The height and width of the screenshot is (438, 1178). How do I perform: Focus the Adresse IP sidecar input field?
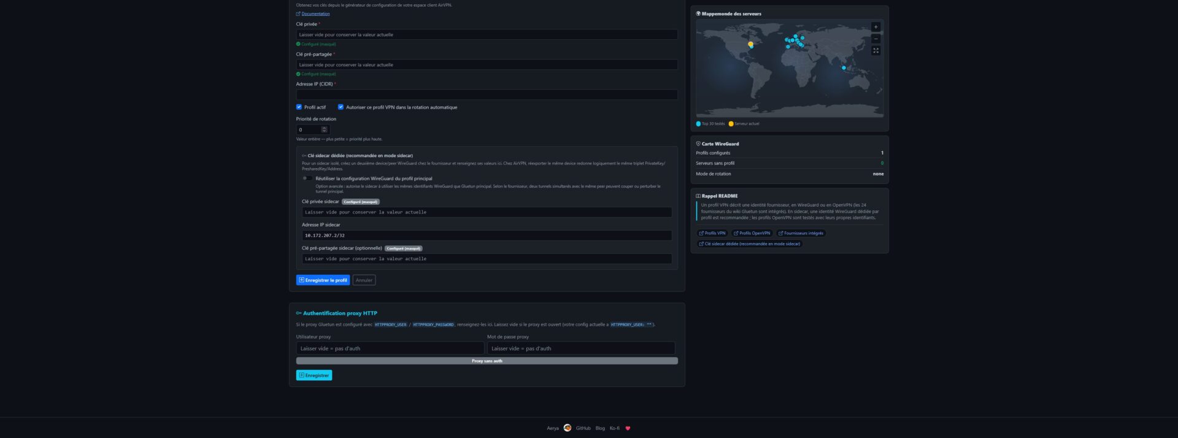[487, 236]
